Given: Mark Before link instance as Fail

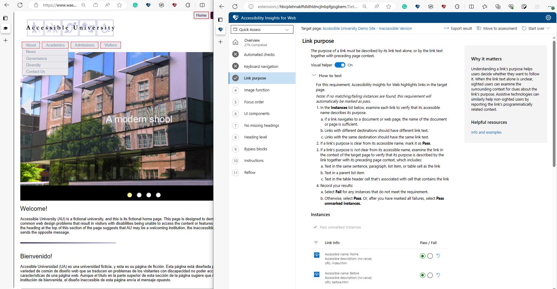Looking at the screenshot, I should (x=430, y=275).
